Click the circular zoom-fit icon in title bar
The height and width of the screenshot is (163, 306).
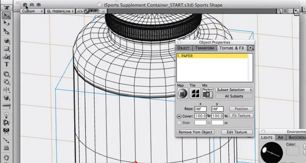25,5
